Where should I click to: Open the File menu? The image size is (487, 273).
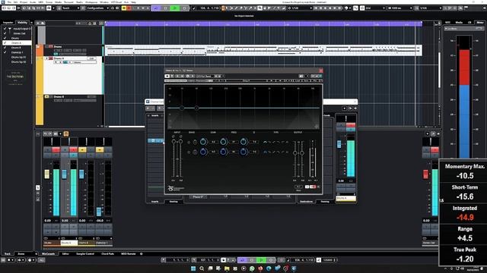tap(9, 2)
